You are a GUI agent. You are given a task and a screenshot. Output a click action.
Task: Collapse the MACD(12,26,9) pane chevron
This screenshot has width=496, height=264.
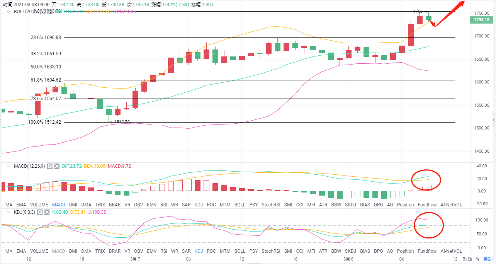(x=9, y=166)
